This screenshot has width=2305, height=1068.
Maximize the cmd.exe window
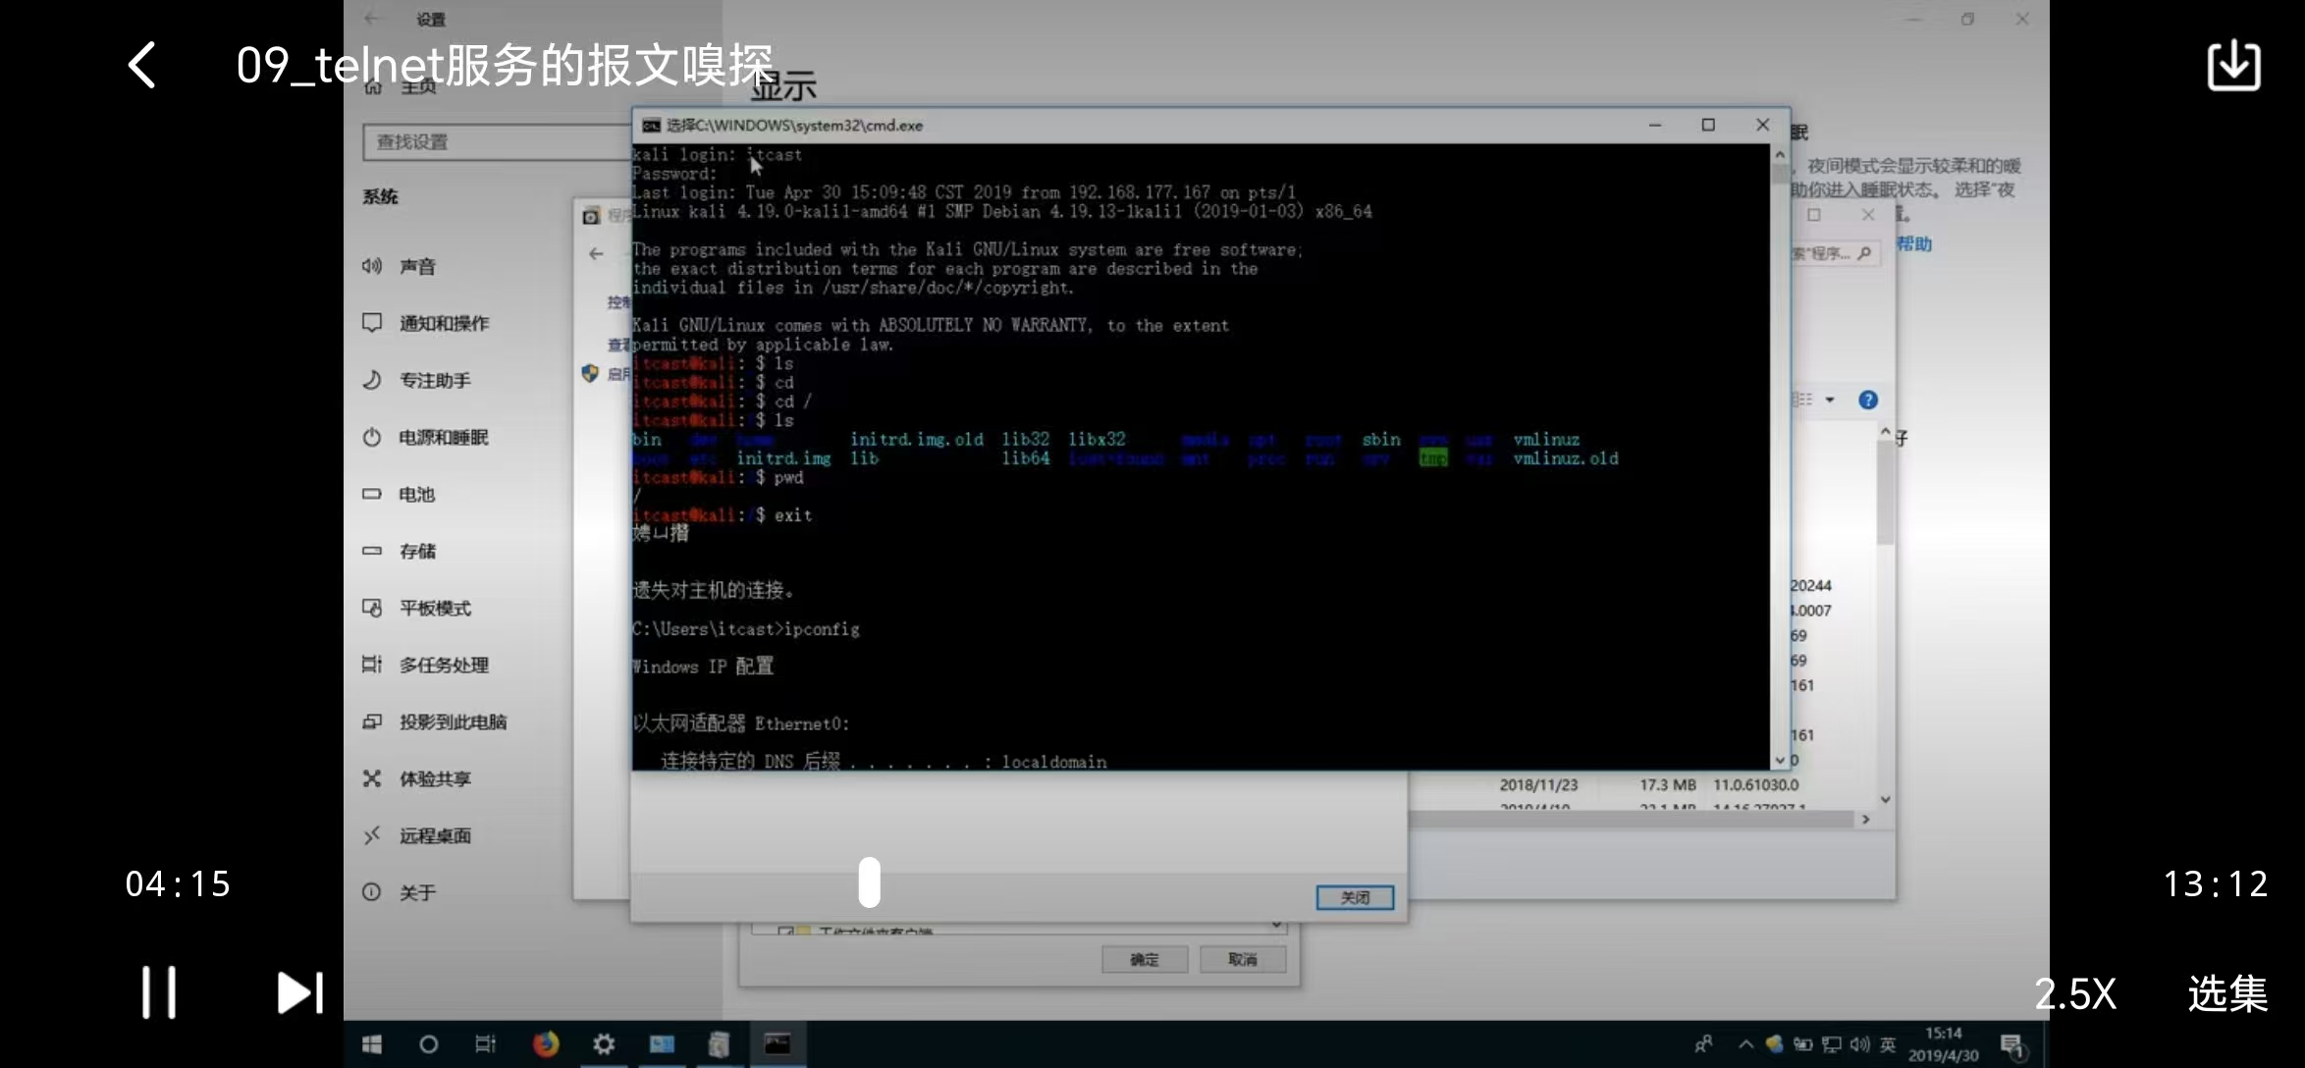(1708, 125)
